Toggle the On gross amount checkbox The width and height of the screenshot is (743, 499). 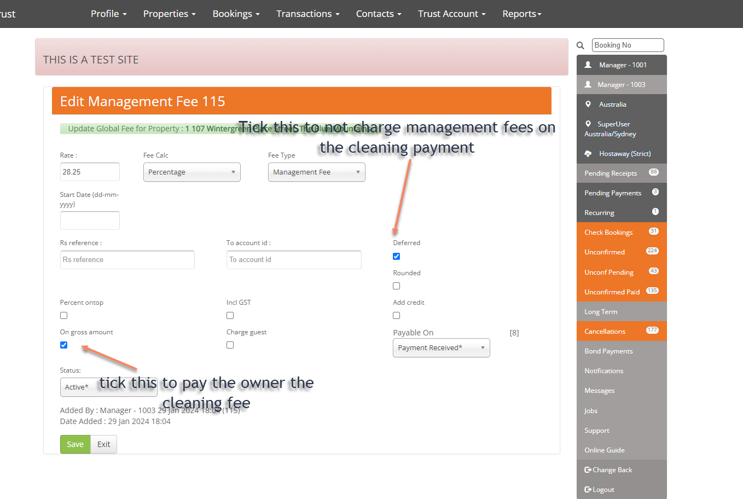(x=64, y=345)
